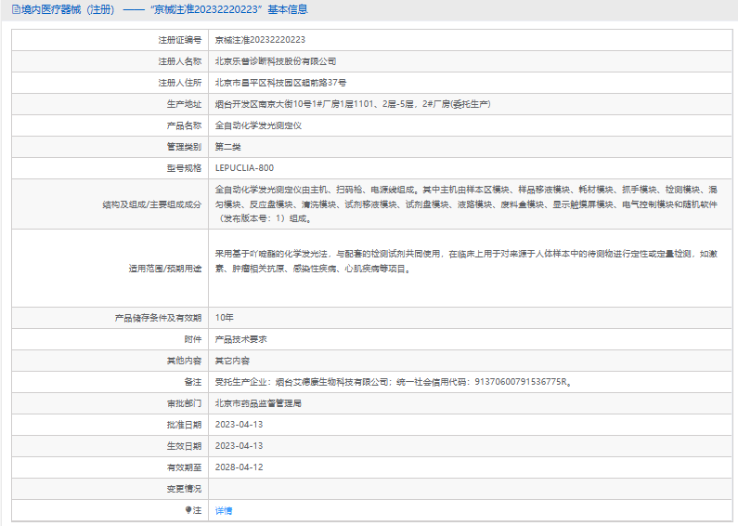Select registration number 京械注准20232220223 value
Image resolution: width=738 pixels, height=526 pixels.
(260, 40)
